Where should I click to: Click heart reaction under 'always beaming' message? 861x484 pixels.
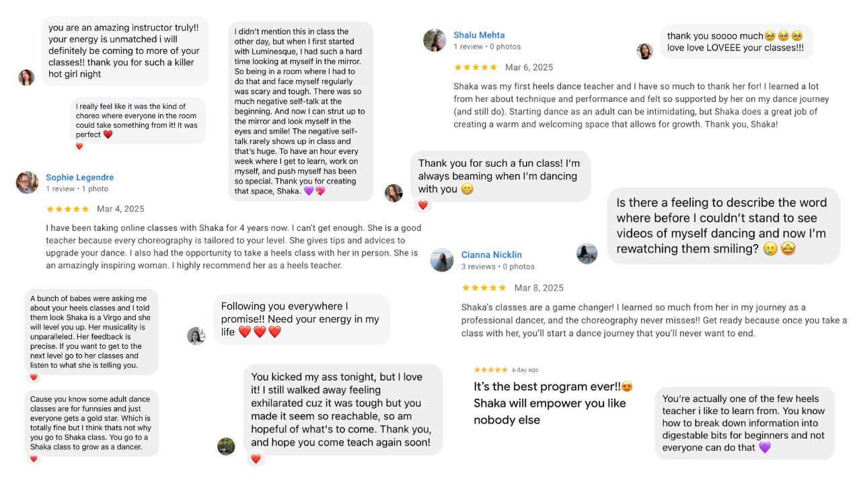point(422,206)
